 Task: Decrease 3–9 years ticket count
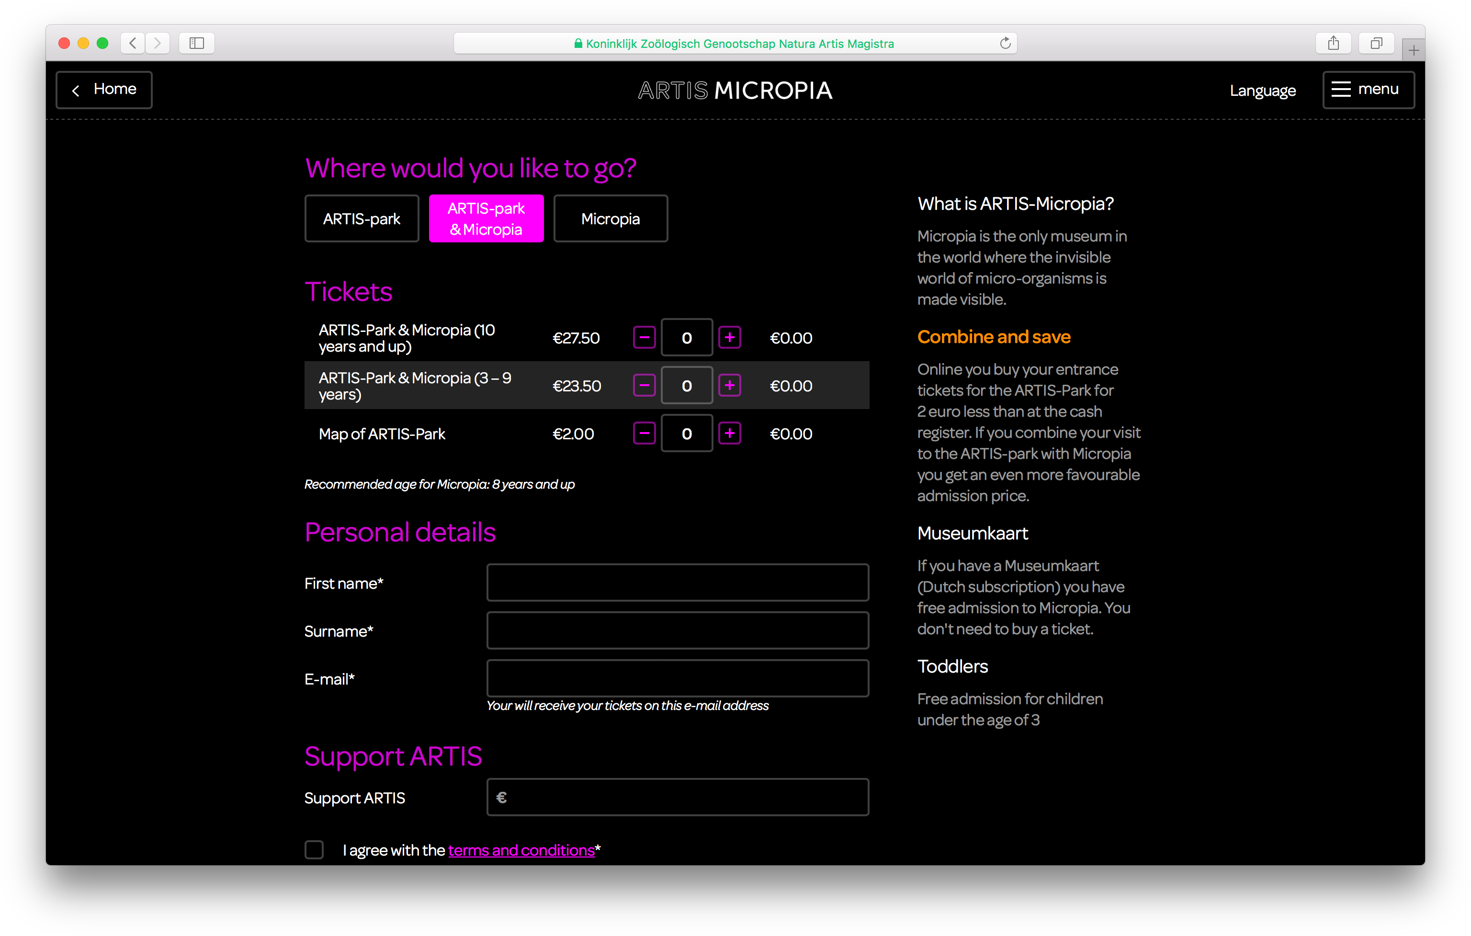point(644,386)
